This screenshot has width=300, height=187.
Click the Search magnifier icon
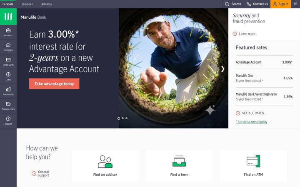coord(227,4)
